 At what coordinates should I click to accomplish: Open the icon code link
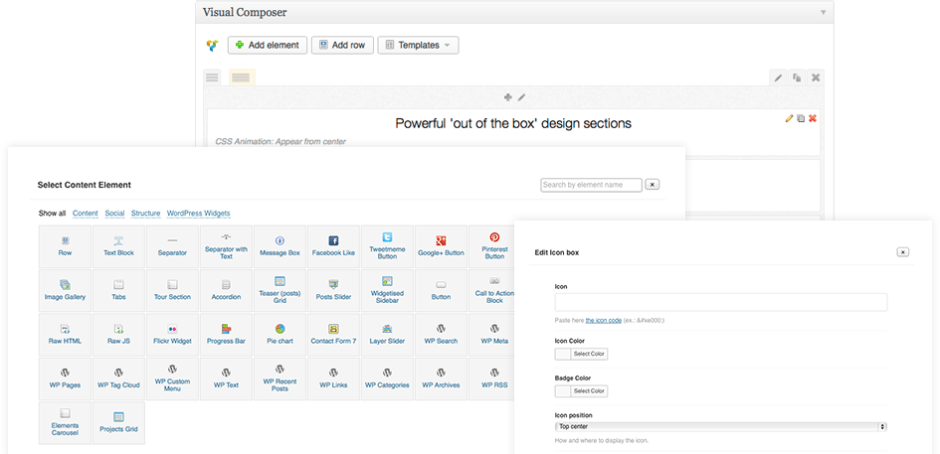click(x=603, y=321)
